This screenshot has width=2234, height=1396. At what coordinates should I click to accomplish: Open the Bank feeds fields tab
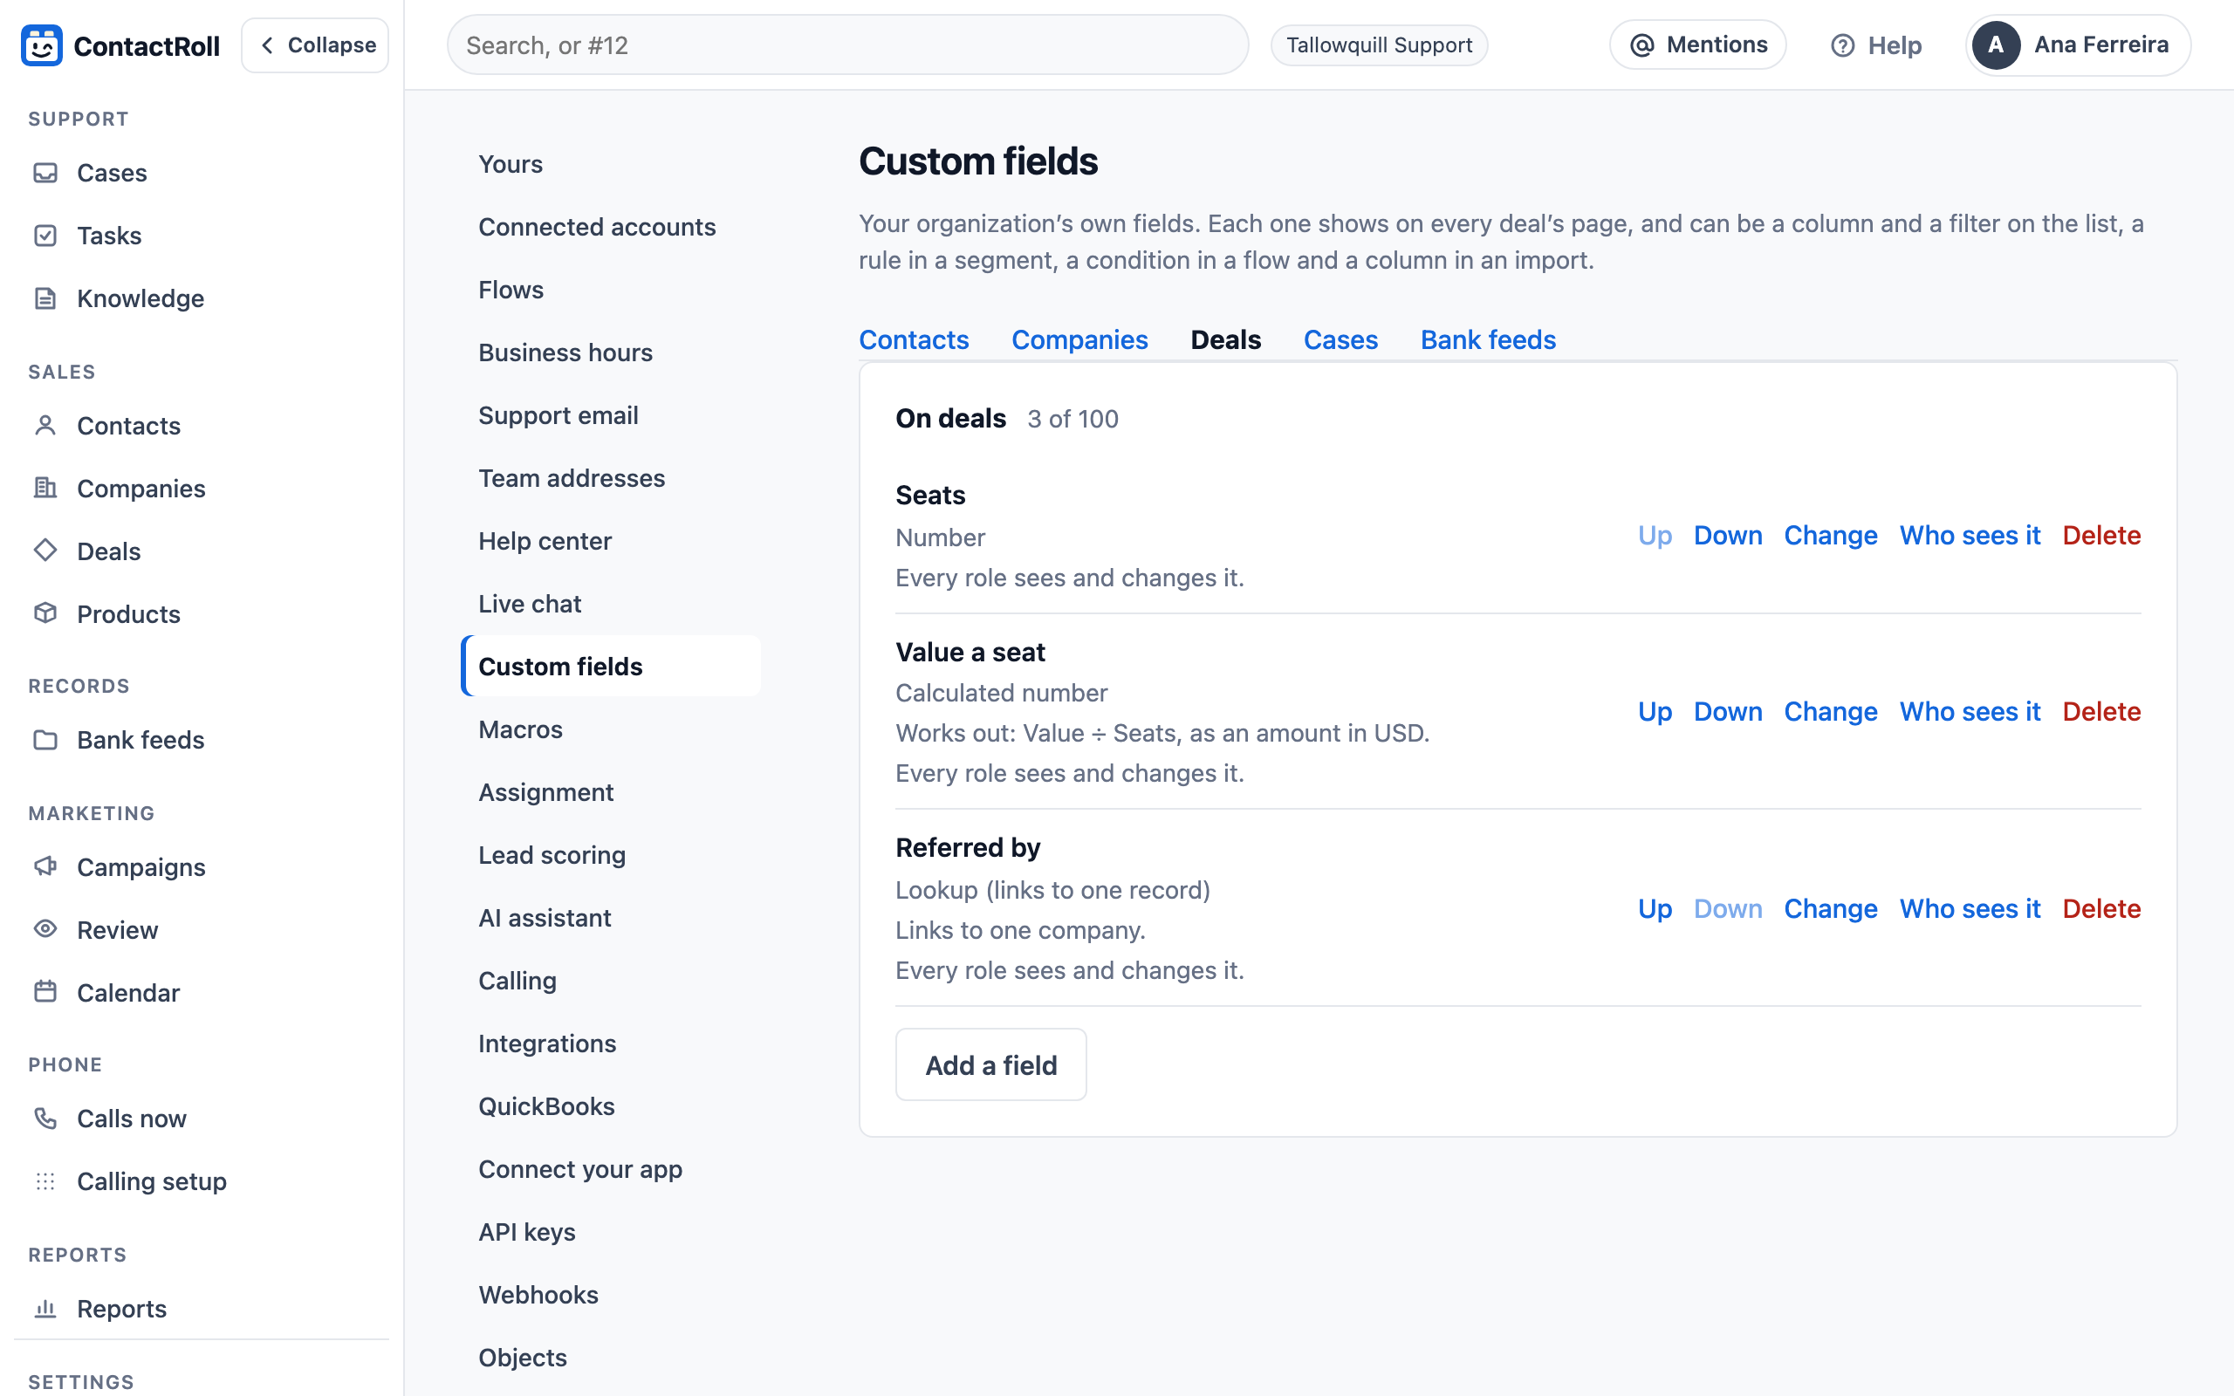tap(1487, 339)
